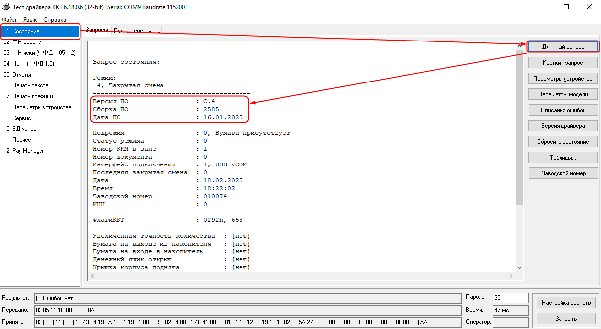Click the Пароль input field

[510, 298]
